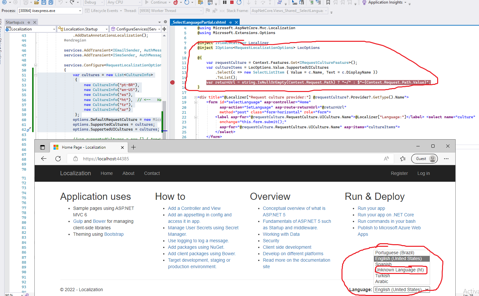
Task: Close the Startup.cs tab
Action: 35,22
